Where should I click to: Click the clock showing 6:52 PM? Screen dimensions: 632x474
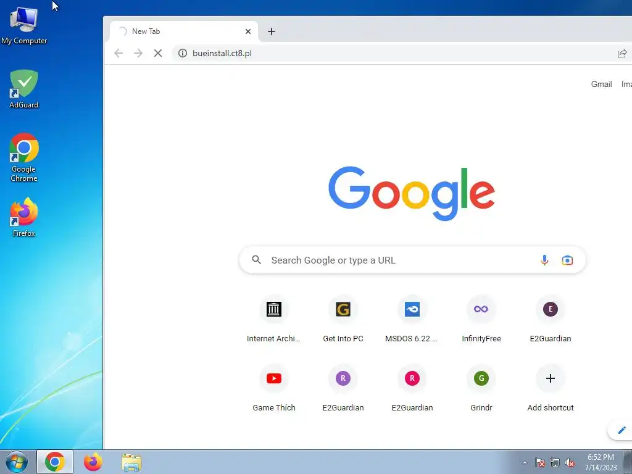point(601,462)
